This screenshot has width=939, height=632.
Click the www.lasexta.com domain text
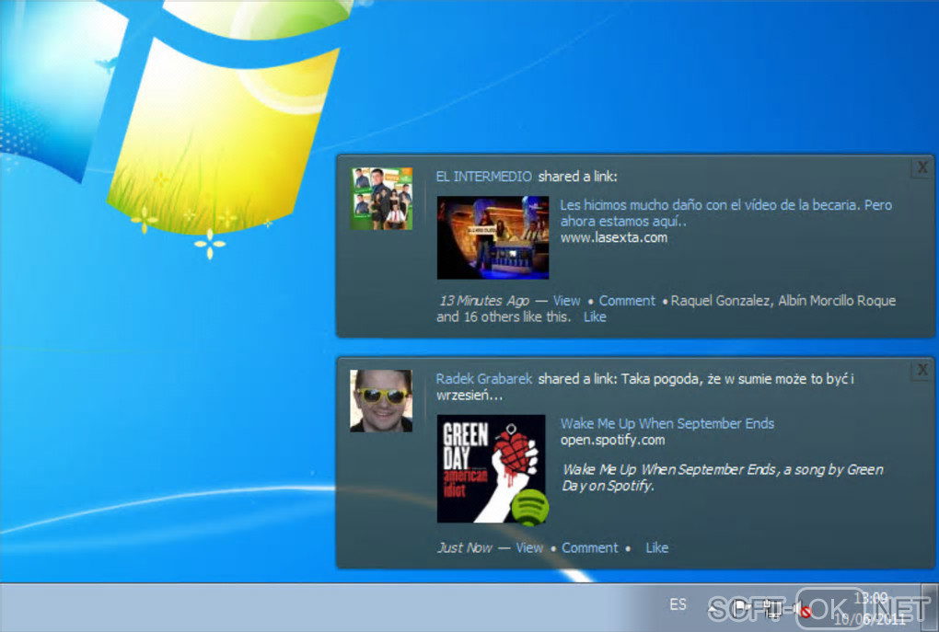point(614,237)
